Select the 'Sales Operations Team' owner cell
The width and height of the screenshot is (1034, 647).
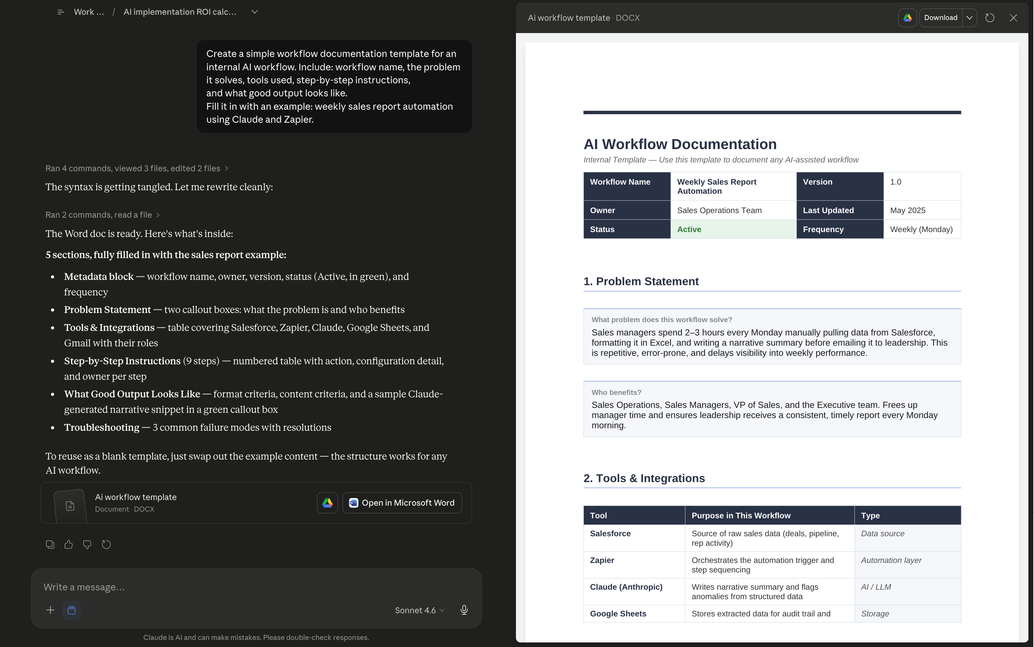click(734, 210)
